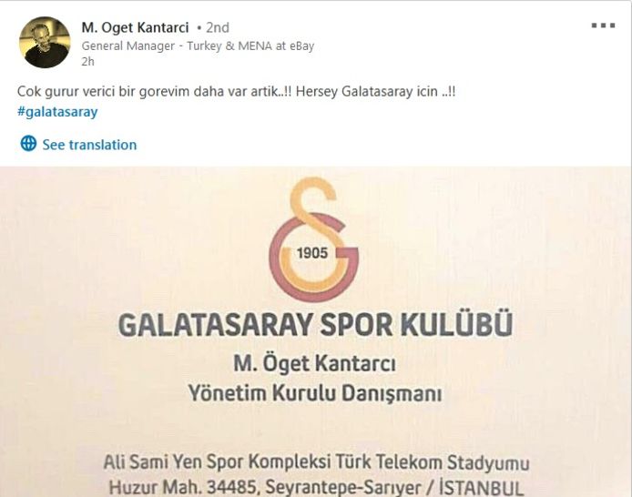The image size is (632, 497).
Task: Click the 2h post timestamp
Action: click(87, 61)
